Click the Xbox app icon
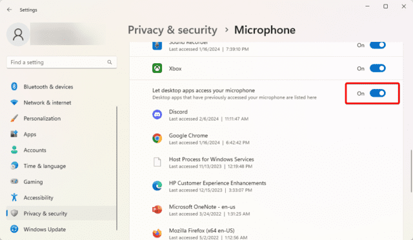This screenshot has width=413, height=240. coord(157,68)
